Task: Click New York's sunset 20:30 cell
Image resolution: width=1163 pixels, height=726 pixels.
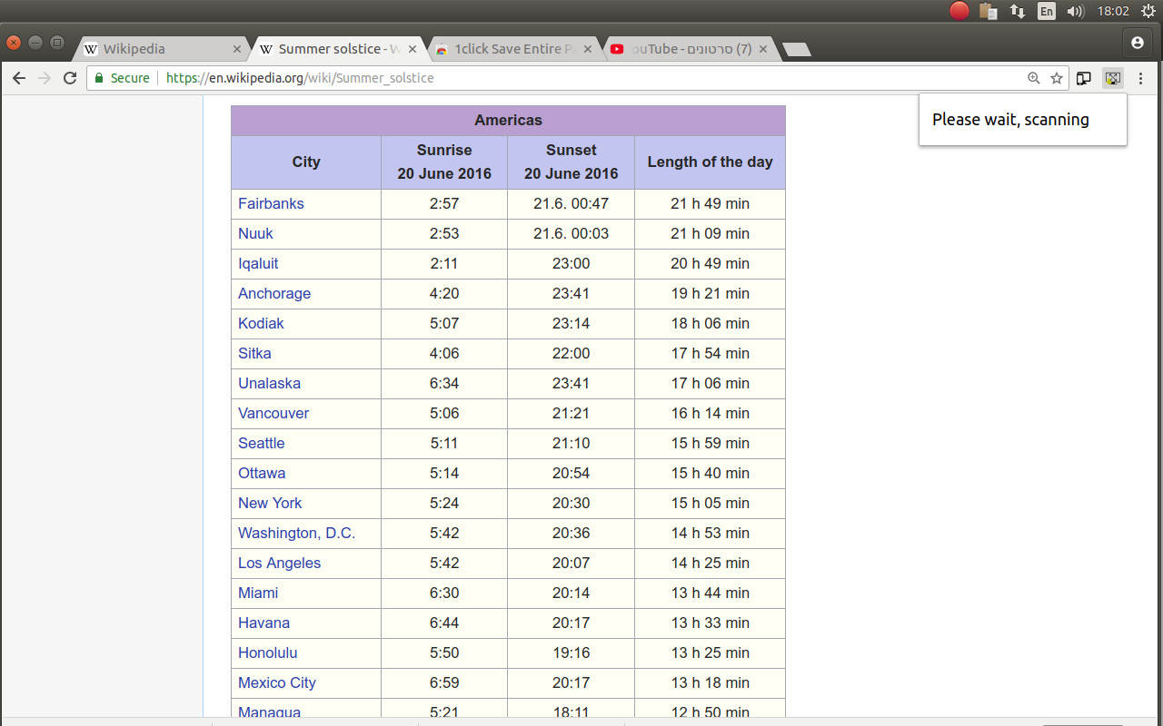Action: click(572, 503)
